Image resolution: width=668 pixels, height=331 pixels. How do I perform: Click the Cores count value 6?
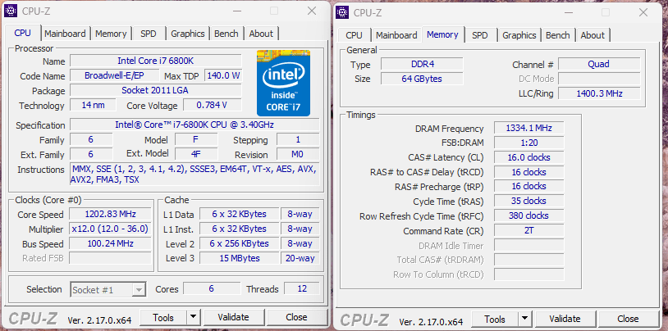211,288
